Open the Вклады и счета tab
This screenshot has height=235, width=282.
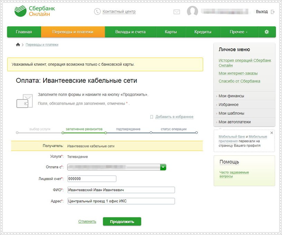click(130, 32)
